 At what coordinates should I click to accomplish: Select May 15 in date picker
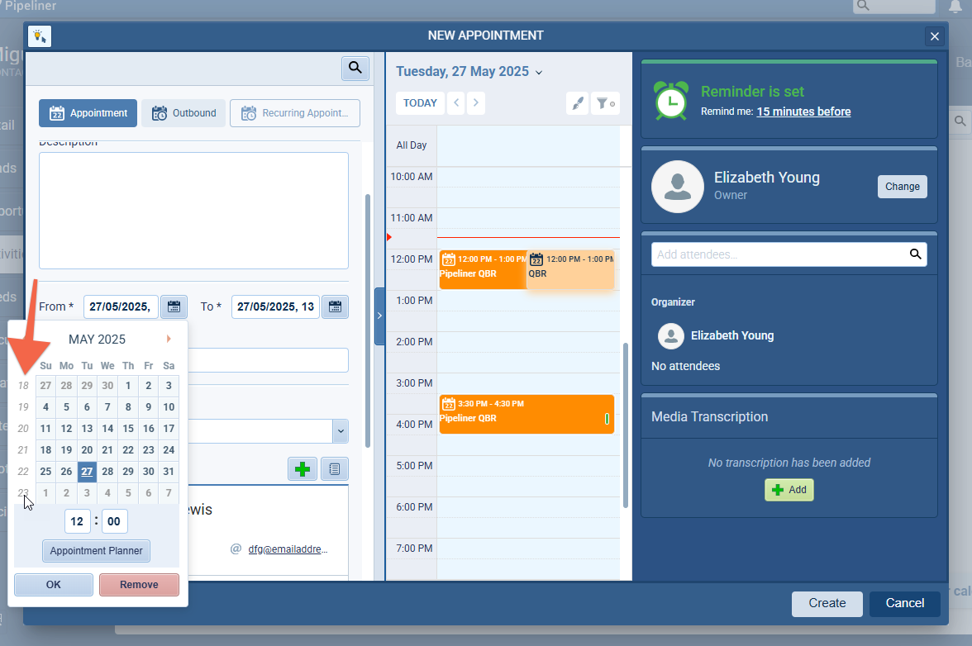tap(128, 429)
